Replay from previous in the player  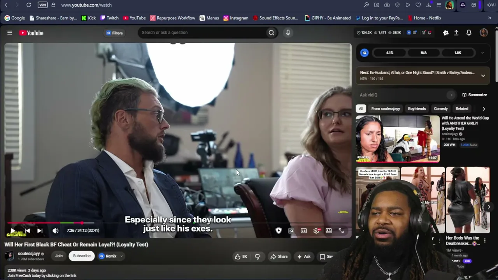click(x=27, y=231)
